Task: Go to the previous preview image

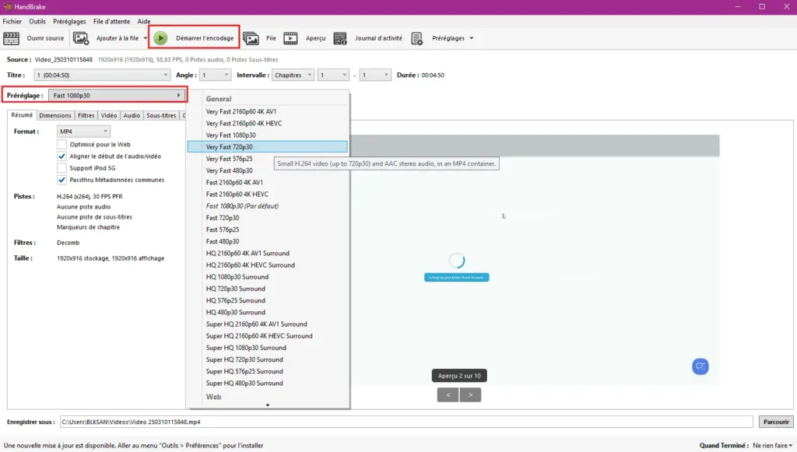Action: pyautogui.click(x=448, y=394)
